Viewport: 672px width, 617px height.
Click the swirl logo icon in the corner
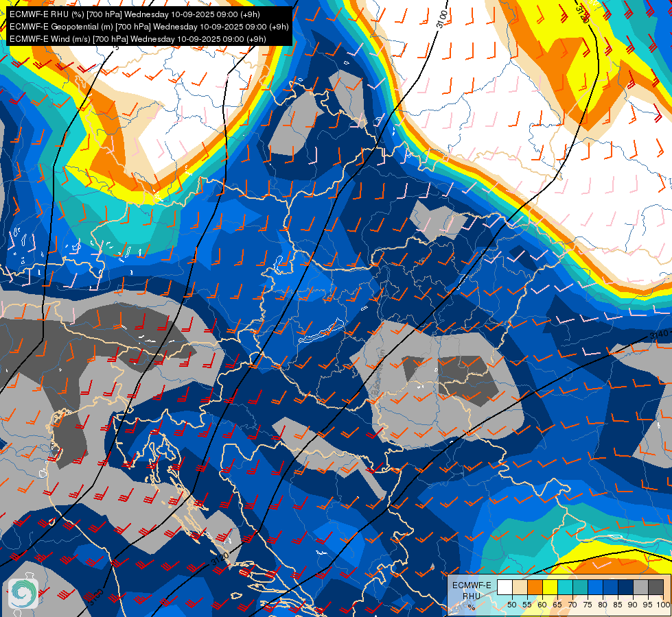pyautogui.click(x=23, y=594)
